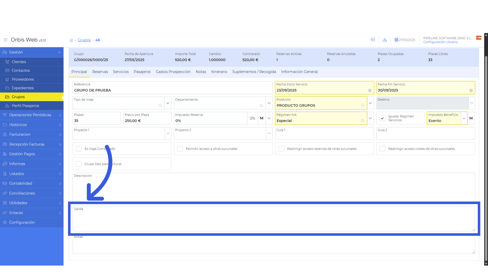The width and height of the screenshot is (488, 274).
Task: Toggle Es Viaje Combinado checkbox
Action: [x=79, y=149]
